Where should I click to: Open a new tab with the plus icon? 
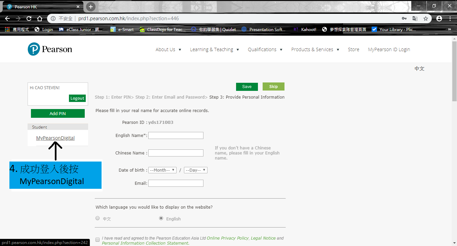90,7
